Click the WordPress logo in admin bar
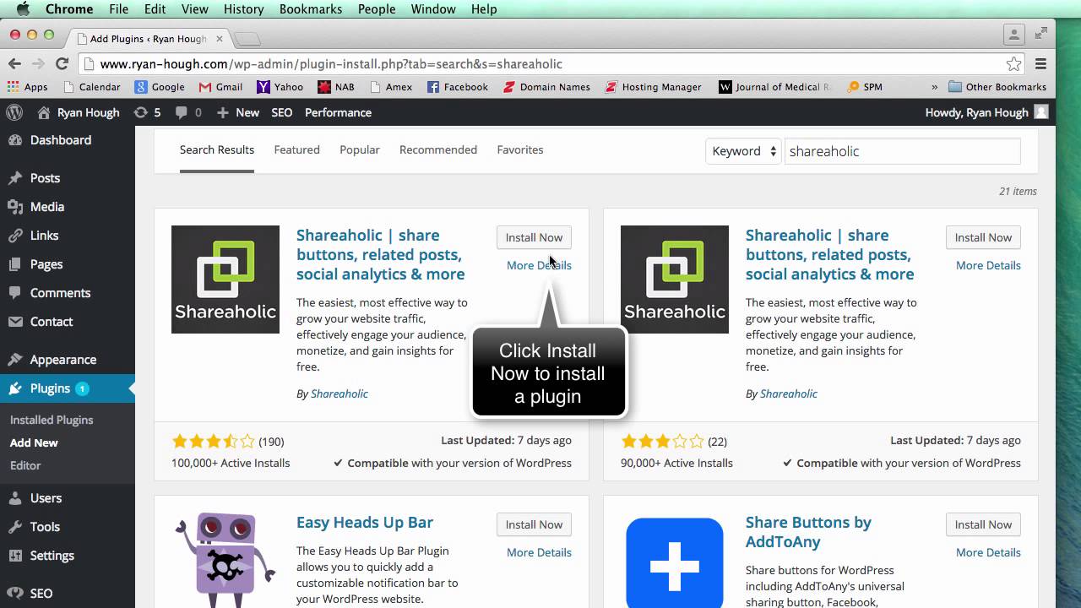This screenshot has width=1081, height=608. [x=14, y=112]
